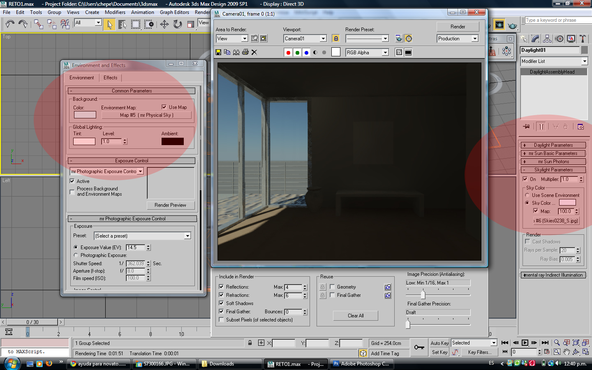Switch to the Effects tab
This screenshot has width=592, height=370.
point(111,78)
